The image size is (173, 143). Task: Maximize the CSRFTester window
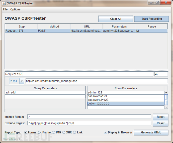(157, 2)
